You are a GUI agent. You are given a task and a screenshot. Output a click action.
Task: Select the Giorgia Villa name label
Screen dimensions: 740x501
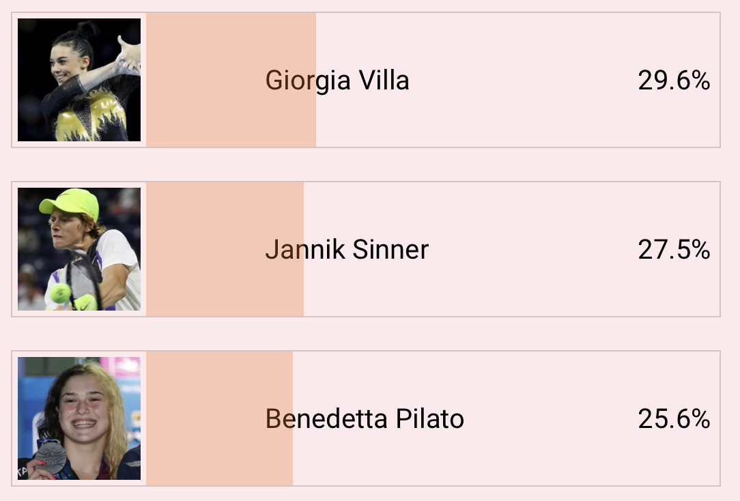click(337, 80)
